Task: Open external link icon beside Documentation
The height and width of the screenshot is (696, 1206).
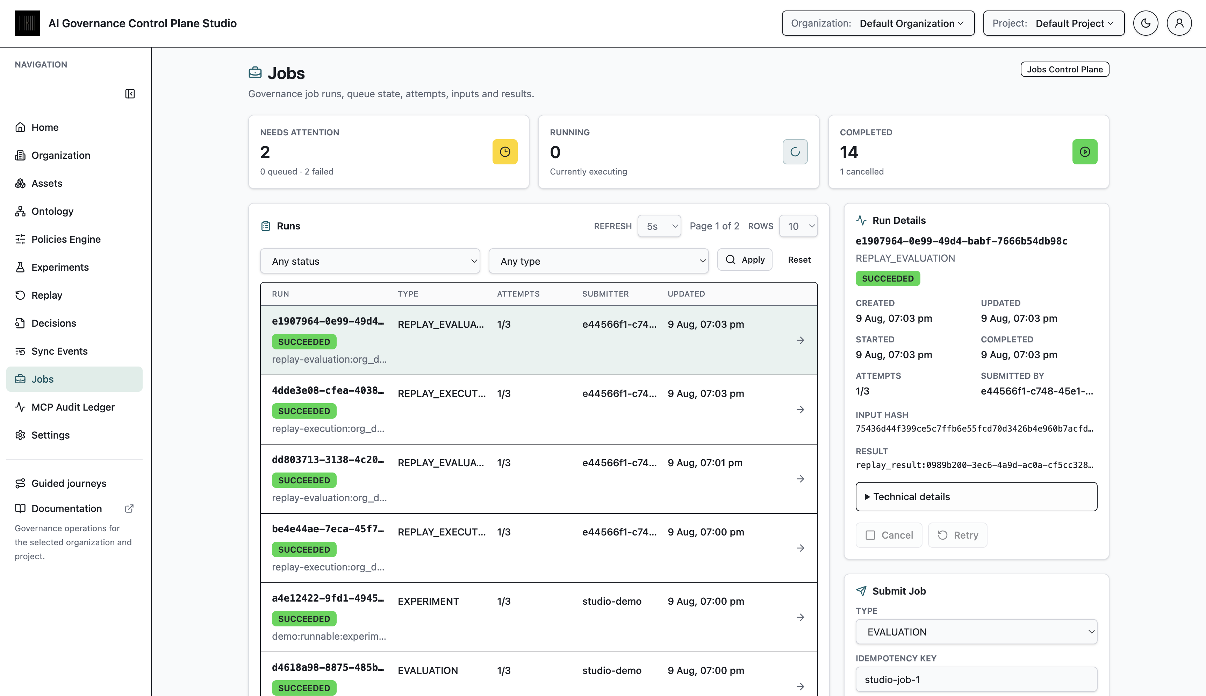Action: 129,509
